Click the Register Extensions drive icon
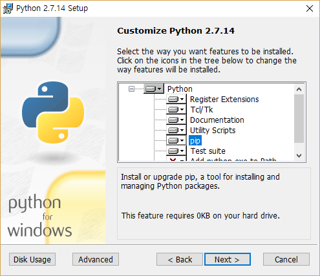The height and width of the screenshot is (276, 320). (176, 99)
